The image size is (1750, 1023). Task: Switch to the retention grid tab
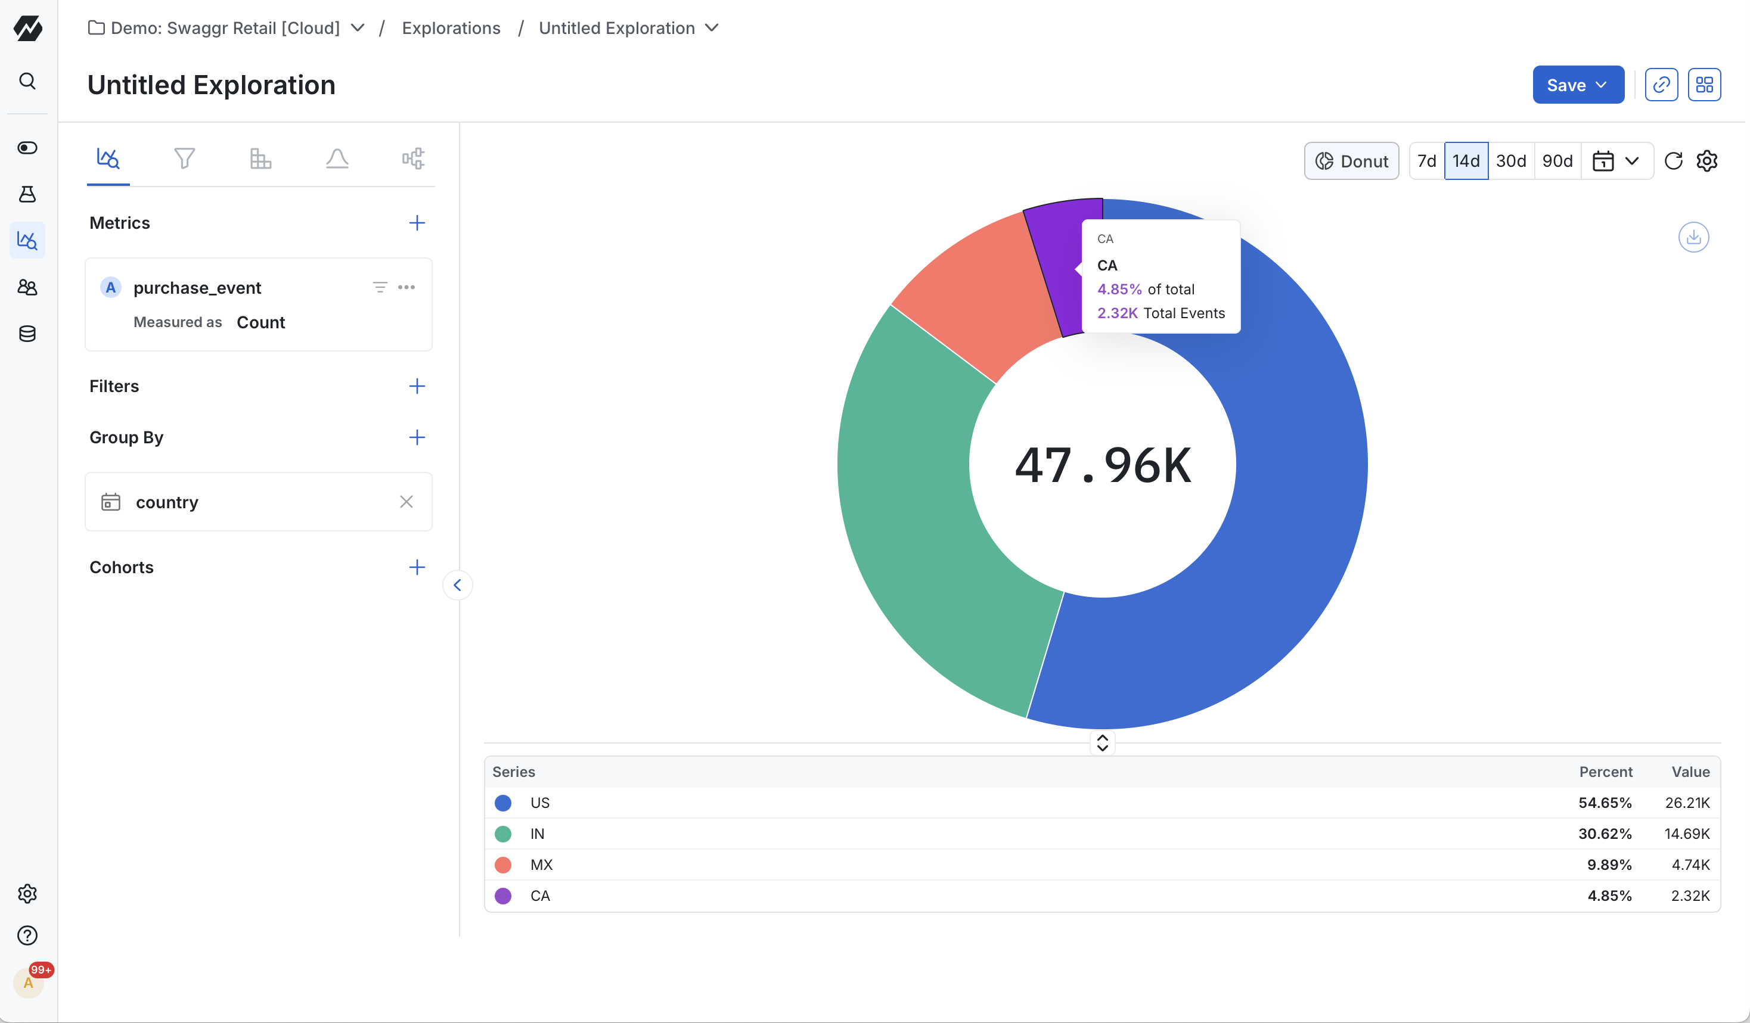click(260, 159)
